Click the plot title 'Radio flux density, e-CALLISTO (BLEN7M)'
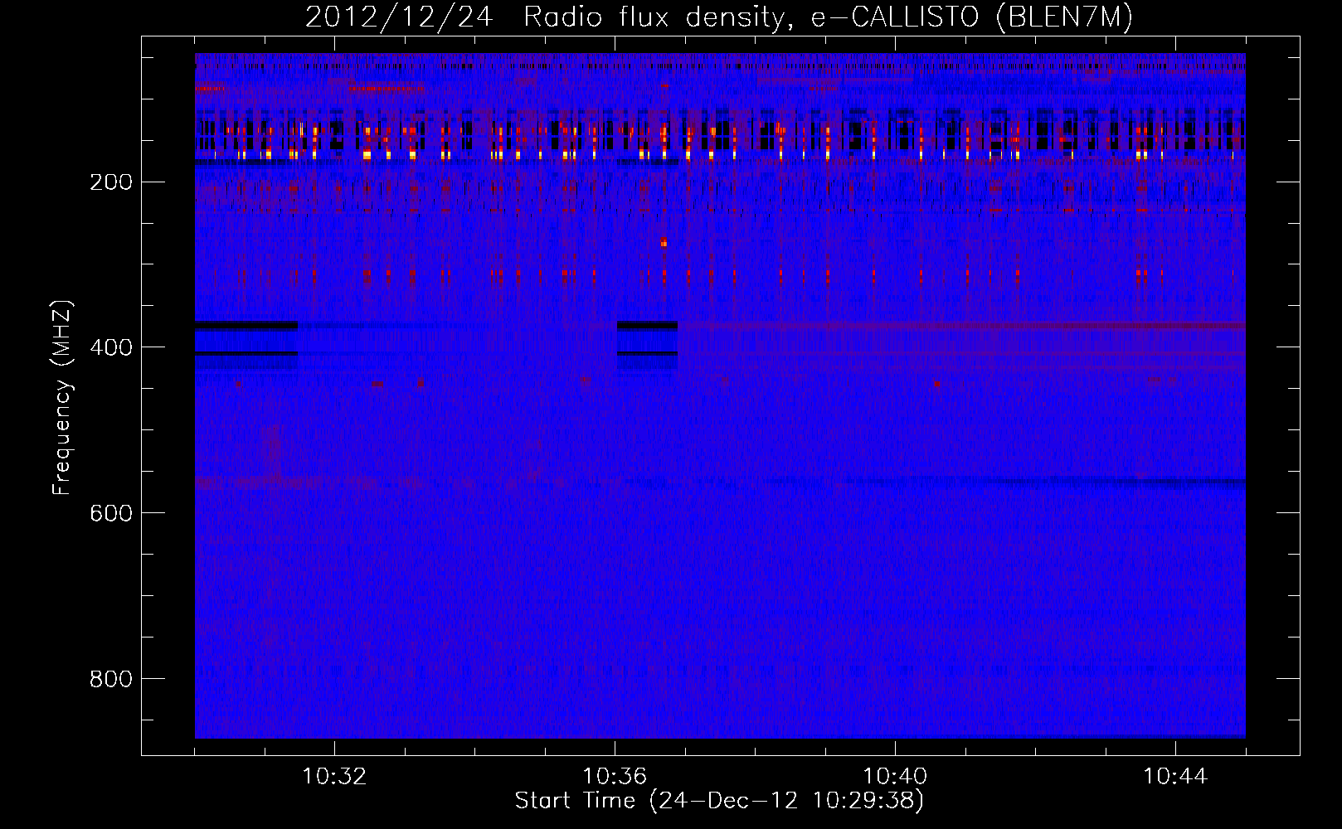Viewport: 1342px width, 829px height. click(x=828, y=17)
